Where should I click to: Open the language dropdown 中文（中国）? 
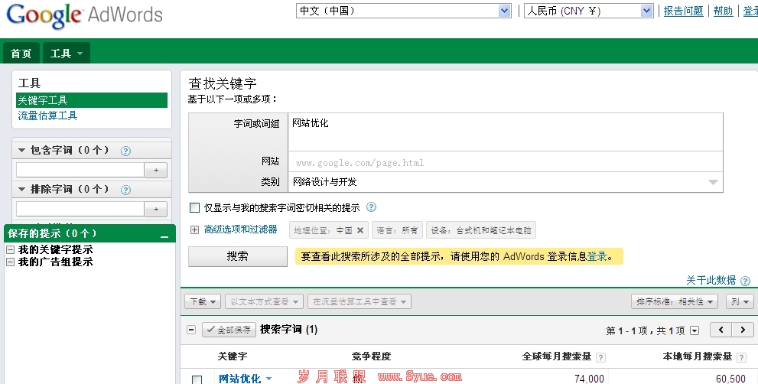(404, 11)
